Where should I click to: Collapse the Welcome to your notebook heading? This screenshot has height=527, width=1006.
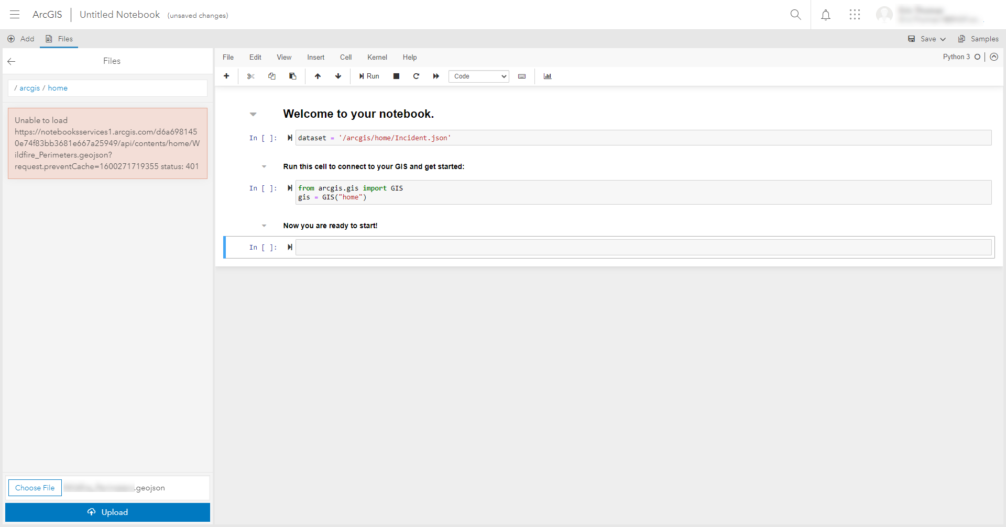[x=253, y=114]
